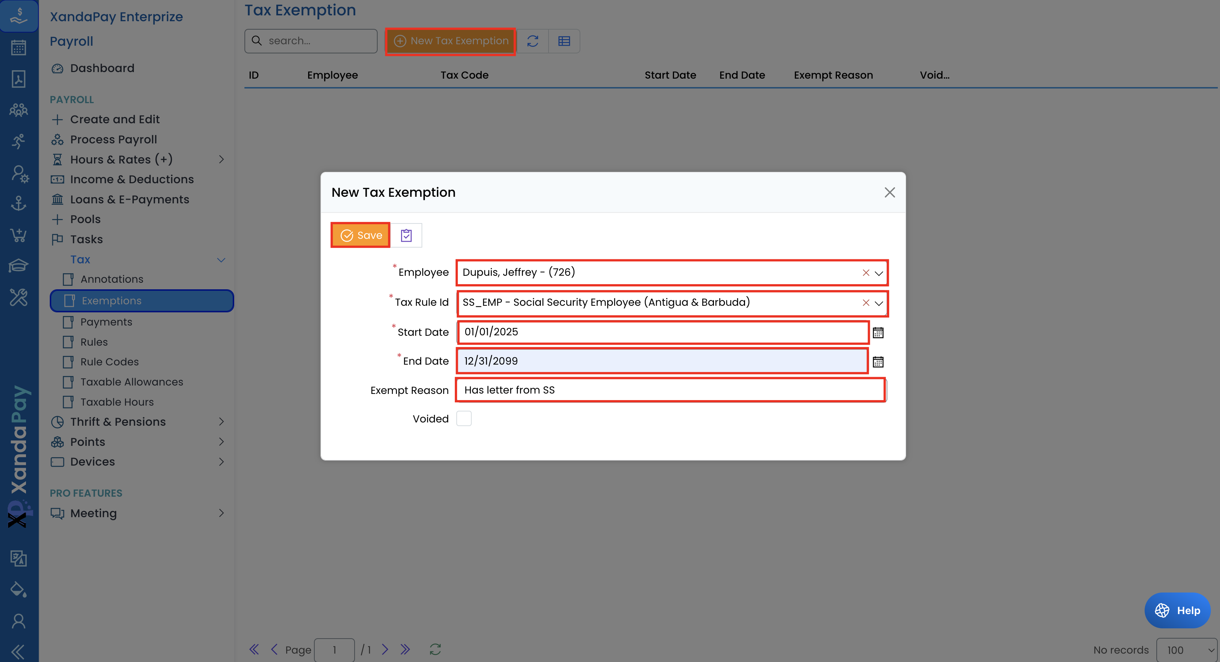Open the Start Date calendar picker
This screenshot has width=1220, height=662.
[x=877, y=332]
